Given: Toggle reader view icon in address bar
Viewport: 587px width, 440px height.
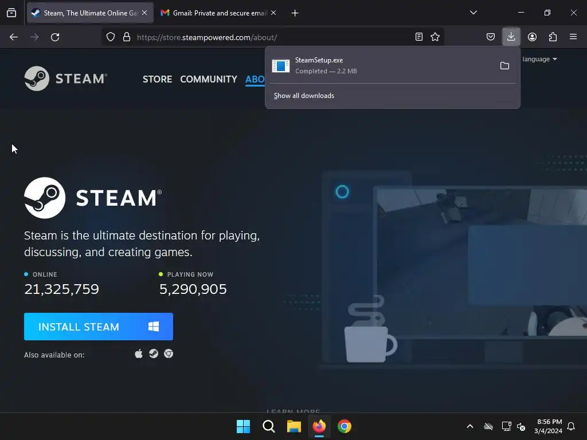Looking at the screenshot, I should [419, 37].
